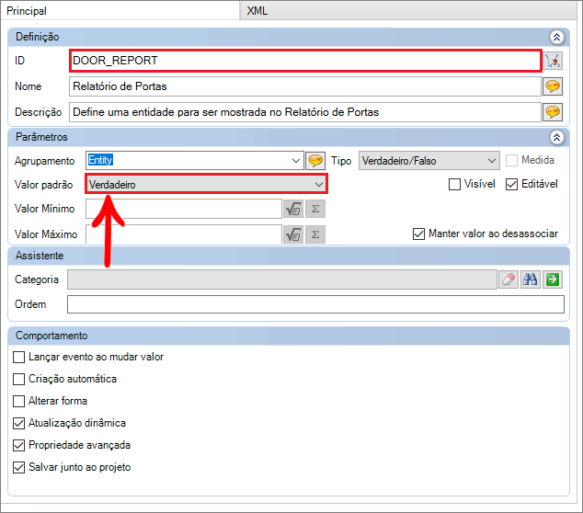Open translation bubble icon for Nome field

tap(553, 86)
